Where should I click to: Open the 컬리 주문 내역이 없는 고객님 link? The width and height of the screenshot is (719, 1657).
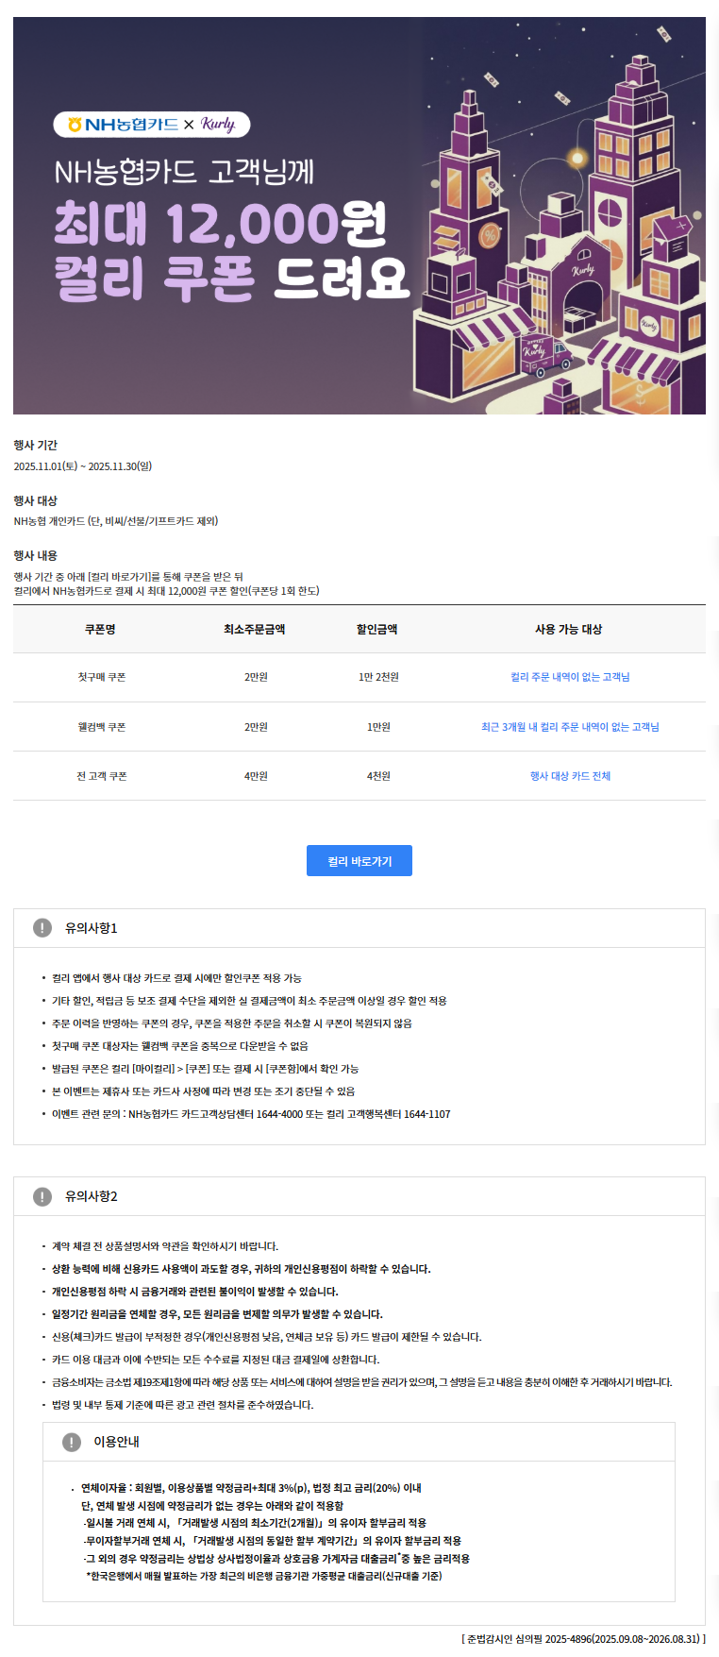[570, 677]
